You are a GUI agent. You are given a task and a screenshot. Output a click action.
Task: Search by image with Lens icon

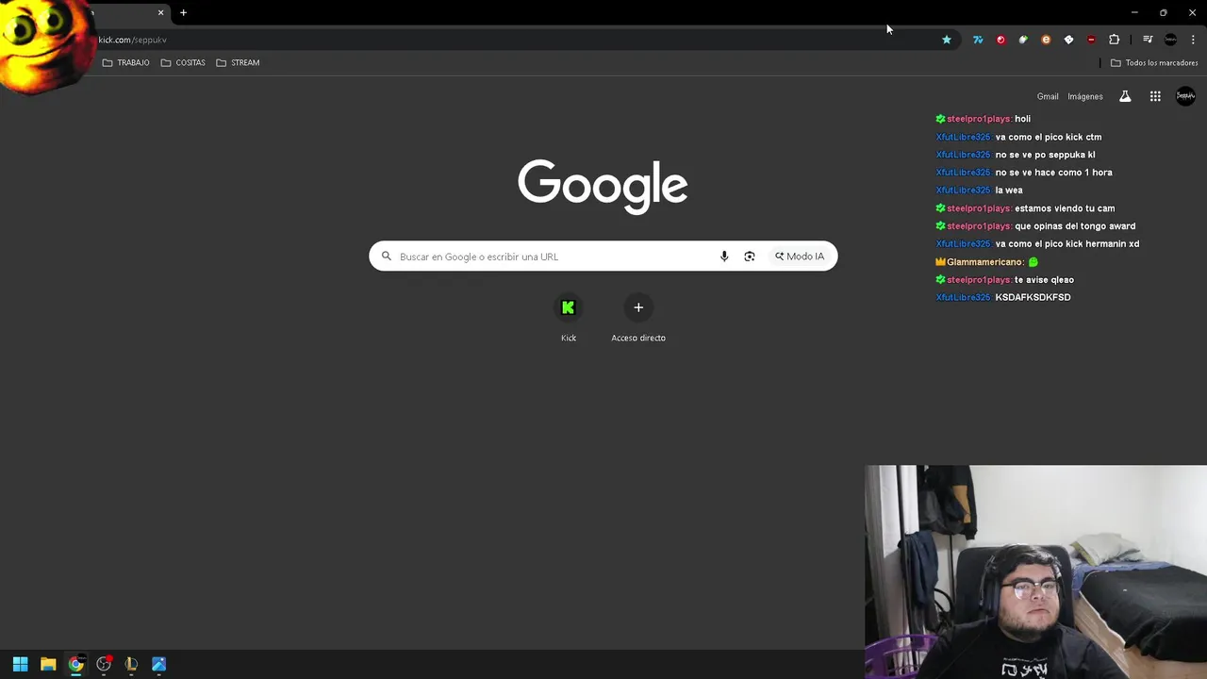pos(750,257)
